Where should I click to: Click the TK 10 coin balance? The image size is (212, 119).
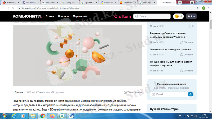tap(178, 16)
